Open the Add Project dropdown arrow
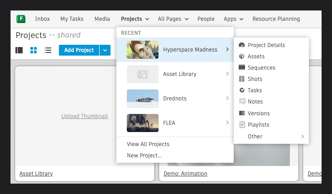 [x=105, y=50]
